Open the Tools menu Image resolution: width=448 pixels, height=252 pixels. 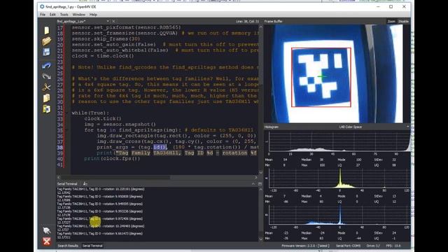point(64,14)
